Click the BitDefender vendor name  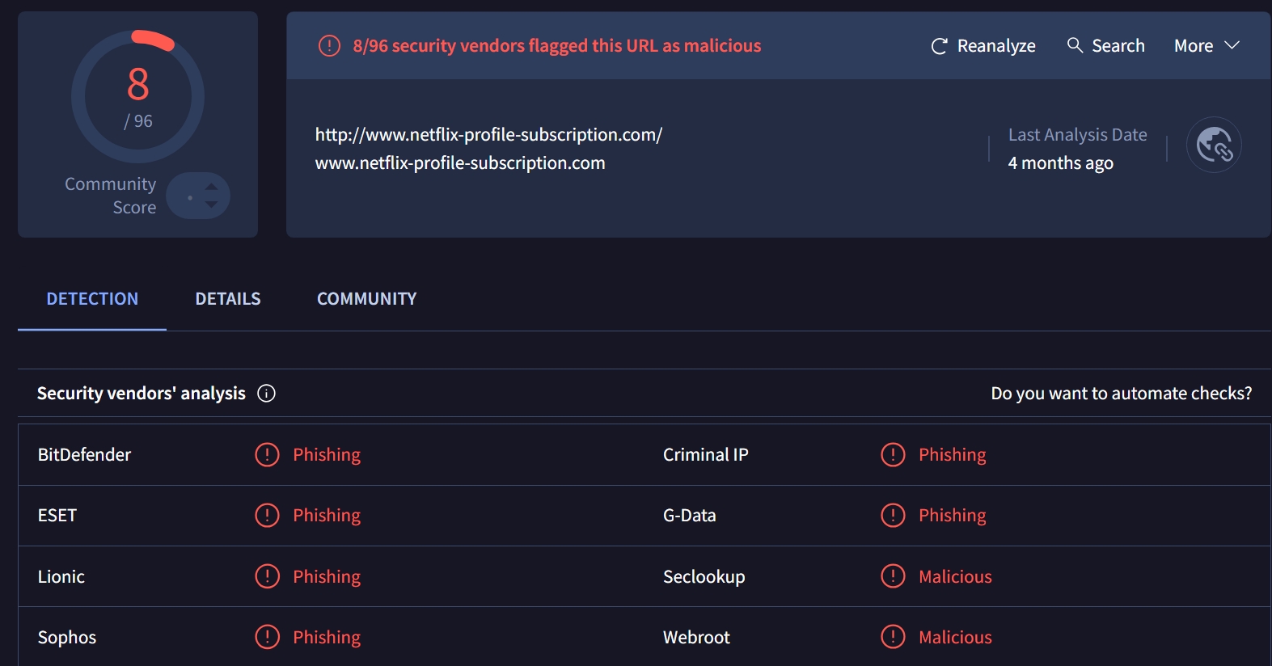(x=84, y=455)
